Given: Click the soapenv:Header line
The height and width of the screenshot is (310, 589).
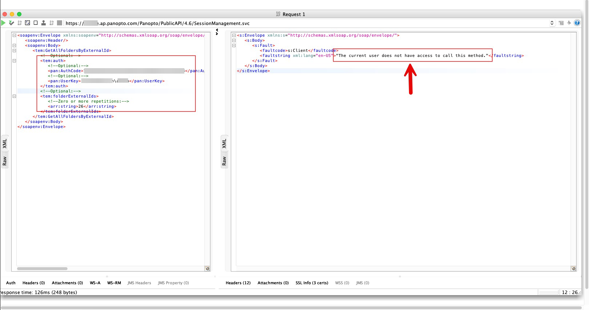Looking at the screenshot, I should pyautogui.click(x=46, y=40).
